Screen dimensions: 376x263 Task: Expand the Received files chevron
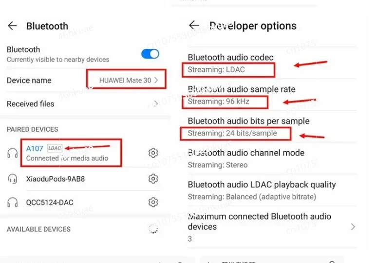156,103
